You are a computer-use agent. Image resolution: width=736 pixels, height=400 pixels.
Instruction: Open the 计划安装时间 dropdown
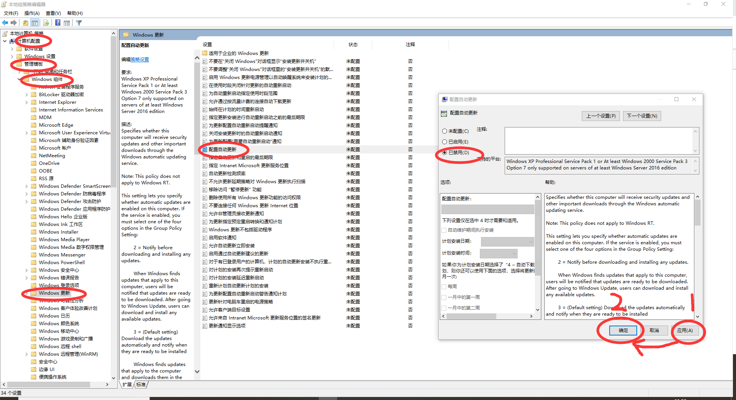499,253
